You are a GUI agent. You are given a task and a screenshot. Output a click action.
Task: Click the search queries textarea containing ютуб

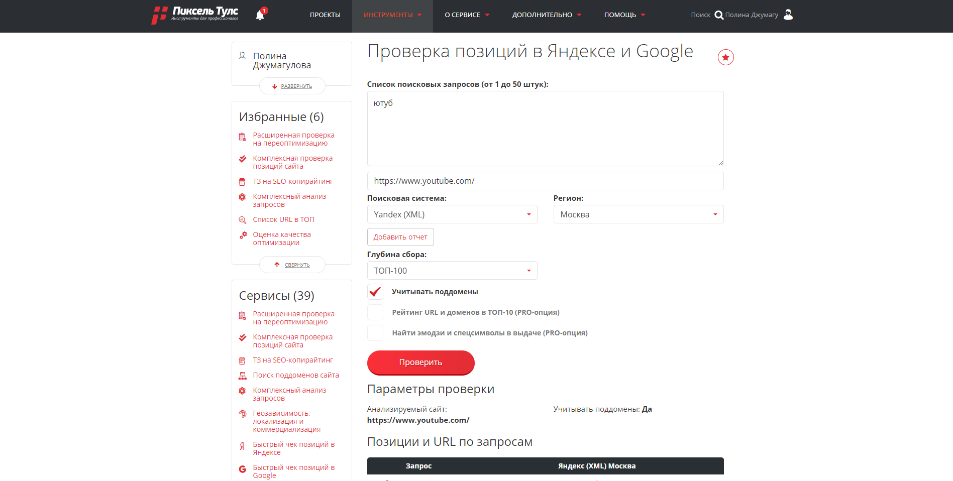point(545,129)
